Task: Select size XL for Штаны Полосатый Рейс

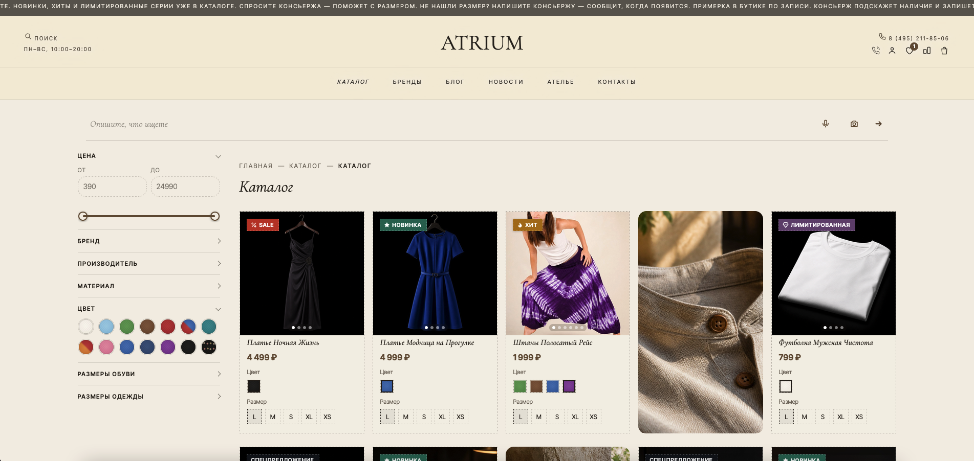Action: click(575, 417)
